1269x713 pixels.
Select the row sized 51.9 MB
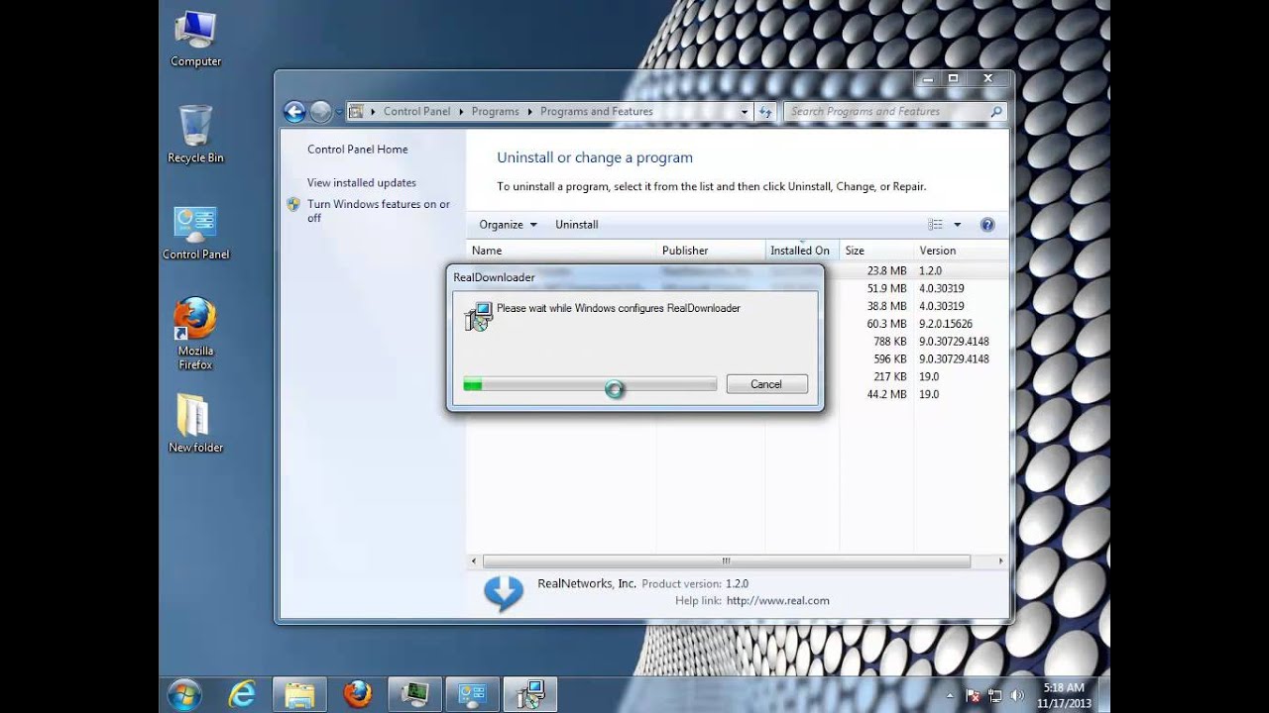tap(738, 288)
